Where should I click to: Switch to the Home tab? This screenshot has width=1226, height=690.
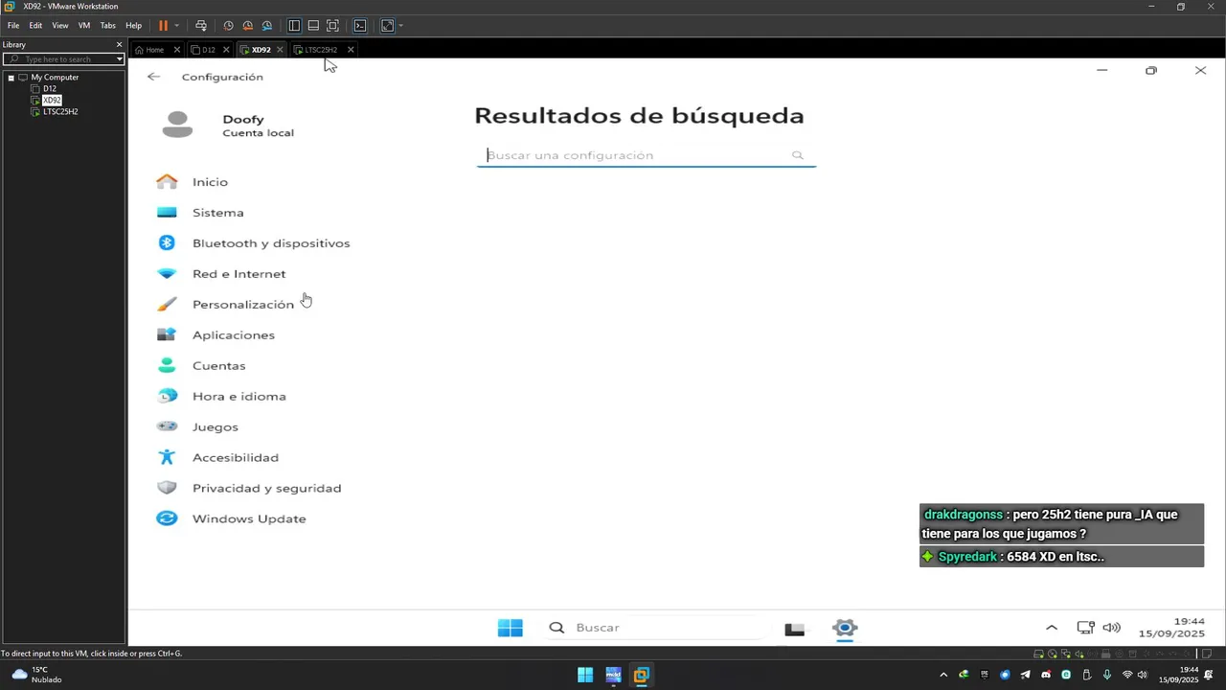click(155, 50)
